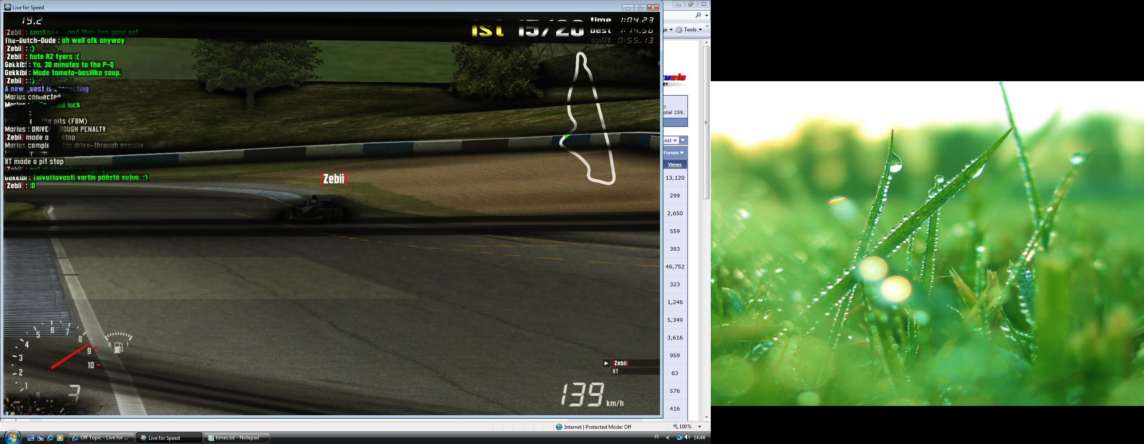
Task: Click the 46,752 views count
Action: pyautogui.click(x=675, y=266)
